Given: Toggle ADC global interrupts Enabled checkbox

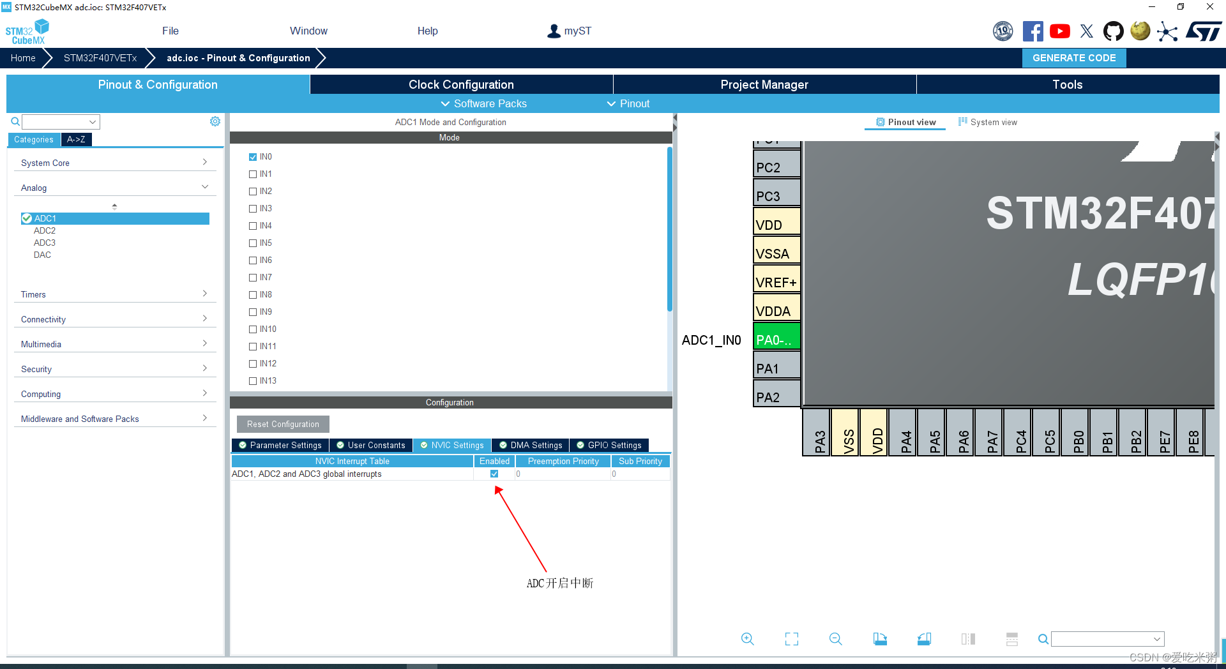Looking at the screenshot, I should (494, 474).
